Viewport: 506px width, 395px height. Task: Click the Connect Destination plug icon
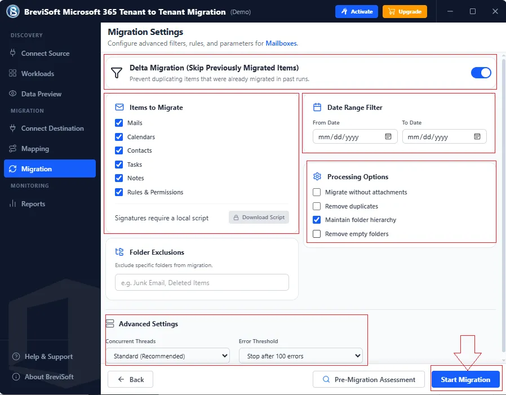(x=12, y=128)
